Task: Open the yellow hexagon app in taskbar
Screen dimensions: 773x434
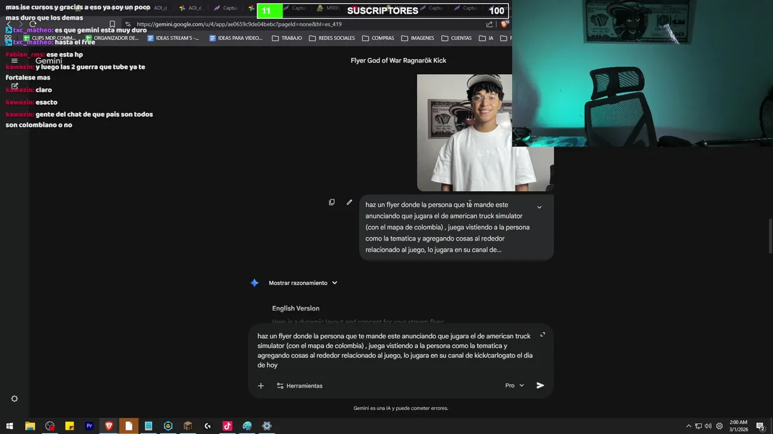Action: coord(168,426)
